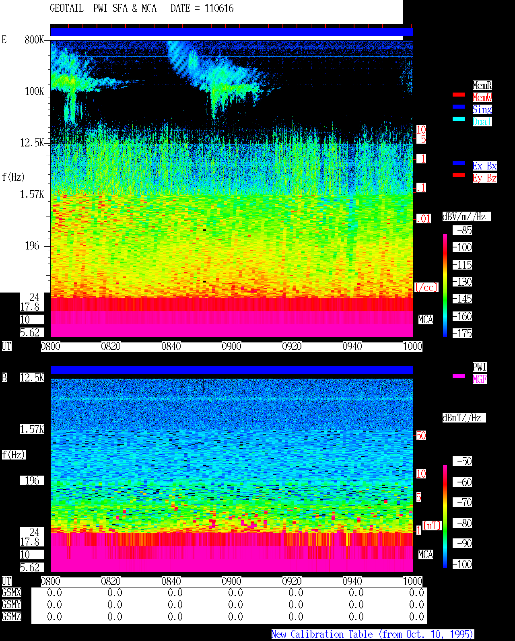Image resolution: width=515 pixels, height=641 pixels.
Task: Click the red Ey Bz legend swatch
Action: 459,175
